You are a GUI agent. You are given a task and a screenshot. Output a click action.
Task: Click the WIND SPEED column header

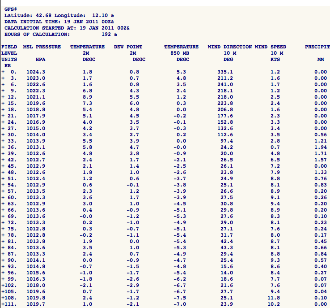(271, 47)
